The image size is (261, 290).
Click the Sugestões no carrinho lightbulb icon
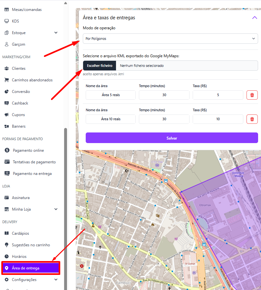6,245
